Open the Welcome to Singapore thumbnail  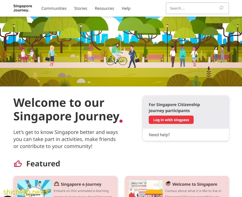click(x=146, y=188)
